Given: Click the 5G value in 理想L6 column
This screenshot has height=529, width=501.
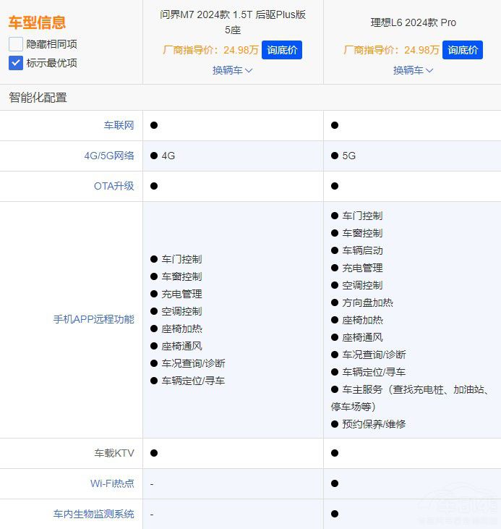Looking at the screenshot, I should click(348, 156).
